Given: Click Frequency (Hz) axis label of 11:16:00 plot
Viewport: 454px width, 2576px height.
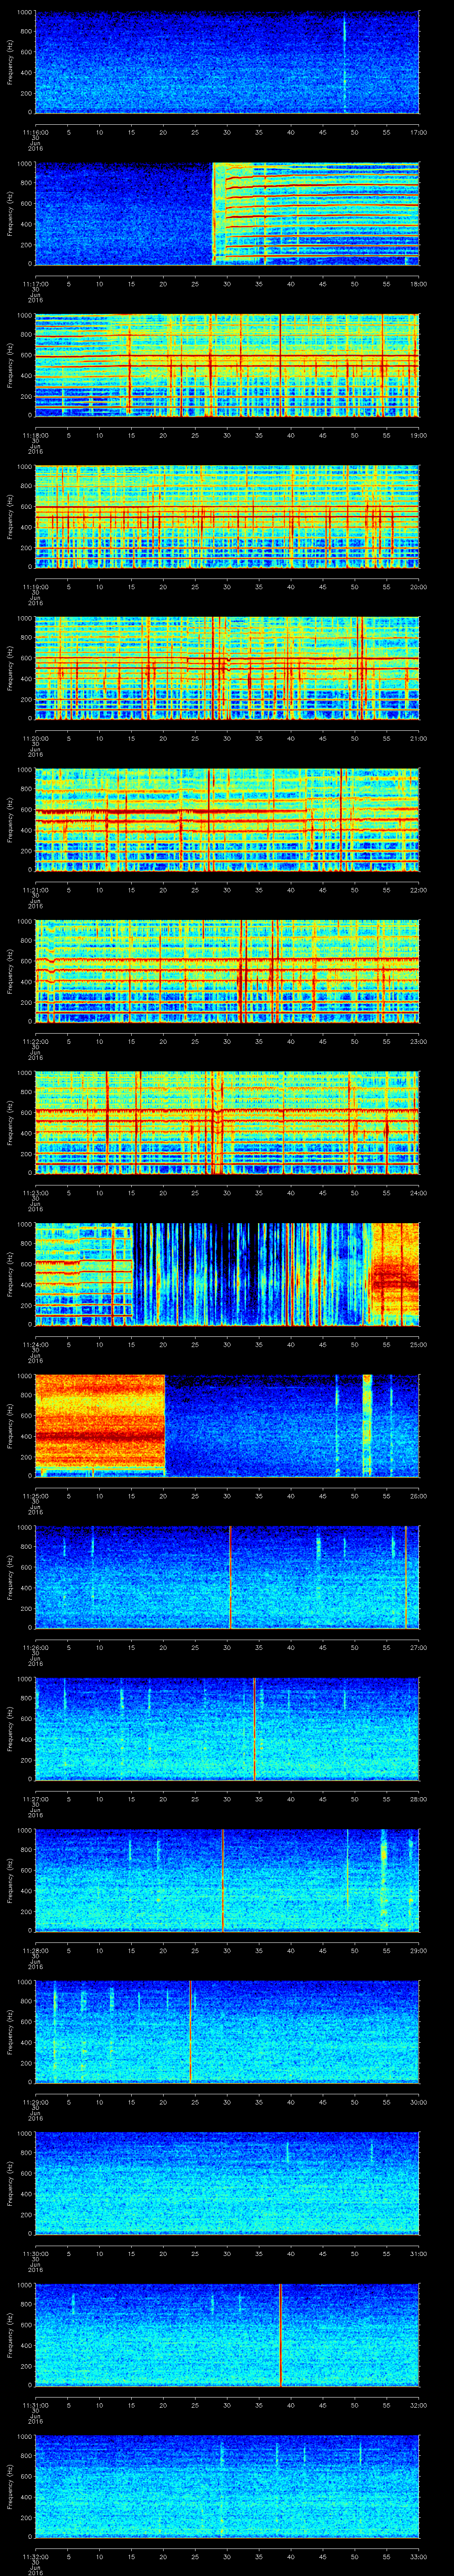Looking at the screenshot, I should 10,62.
